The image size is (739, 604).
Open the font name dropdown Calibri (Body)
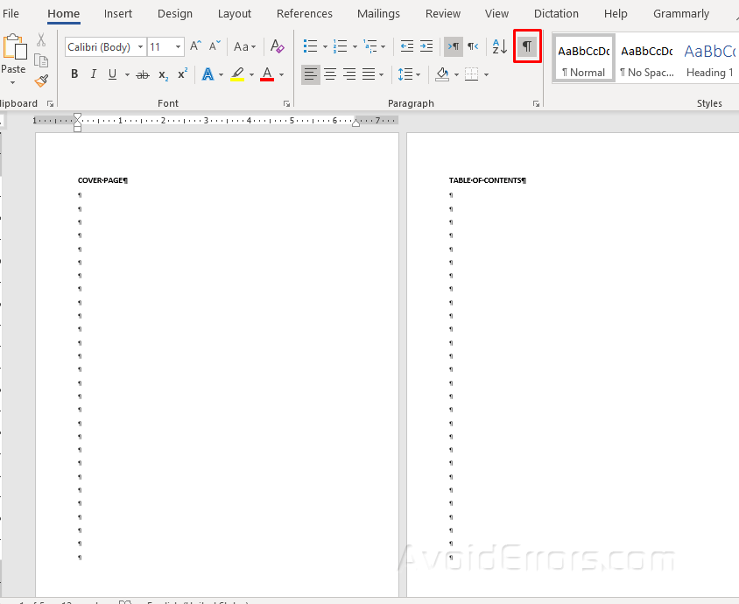click(106, 46)
